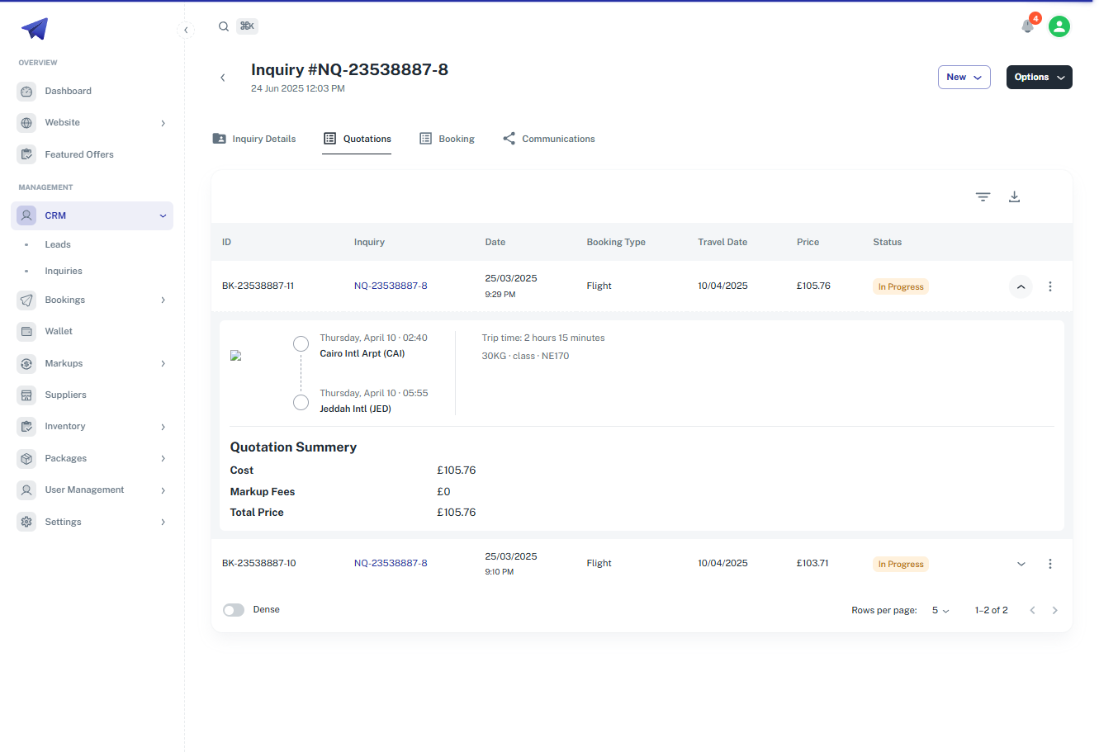Go to the next table page
This screenshot has width=1099, height=752.
[1055, 610]
